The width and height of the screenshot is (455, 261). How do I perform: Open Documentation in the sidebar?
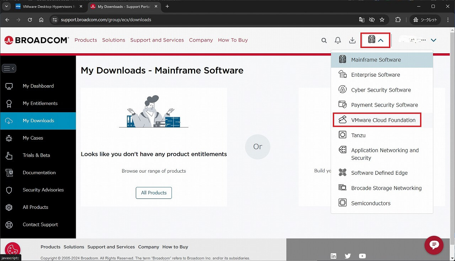tap(38, 173)
